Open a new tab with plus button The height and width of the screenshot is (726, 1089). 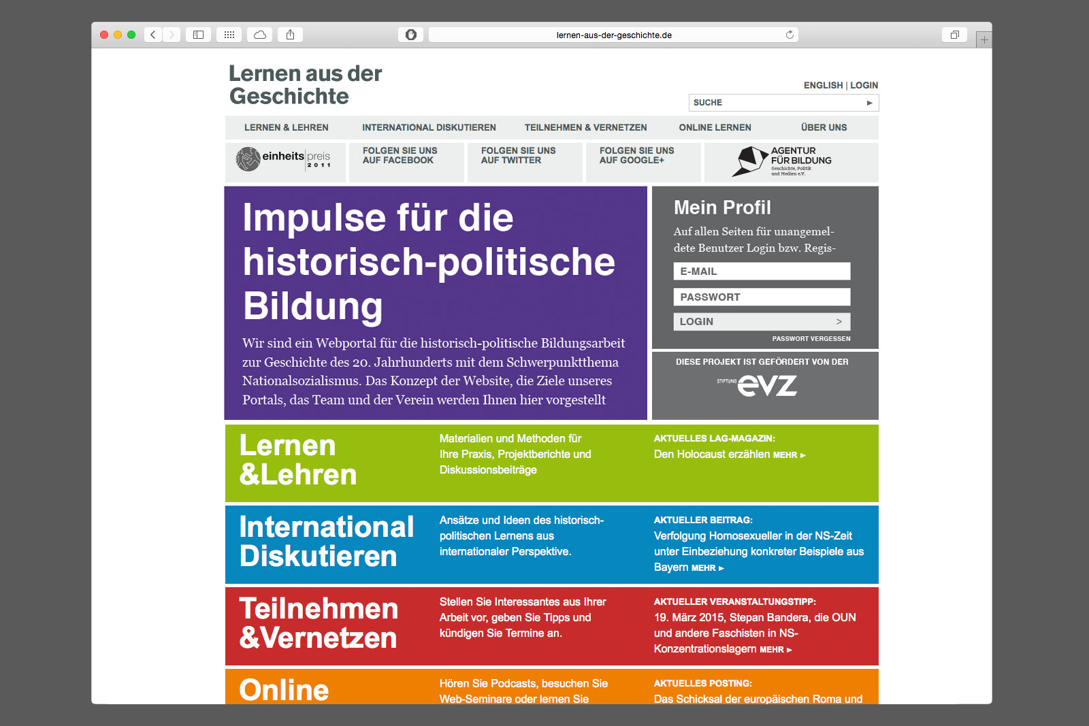pos(984,39)
